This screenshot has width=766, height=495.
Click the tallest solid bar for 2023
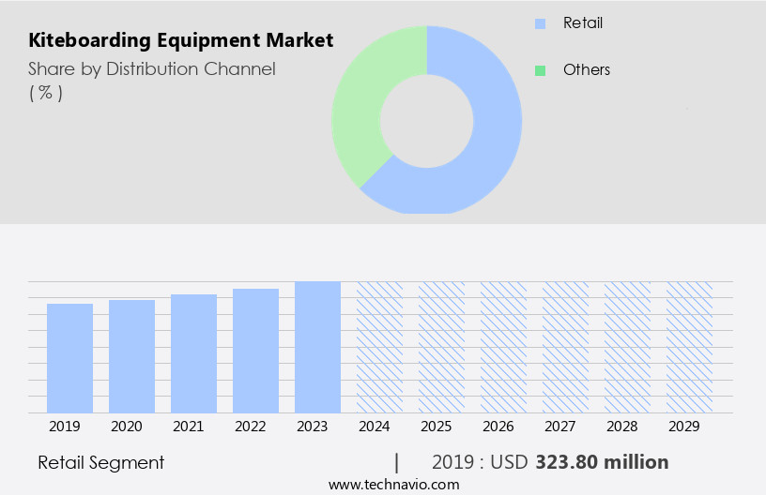tap(317, 347)
